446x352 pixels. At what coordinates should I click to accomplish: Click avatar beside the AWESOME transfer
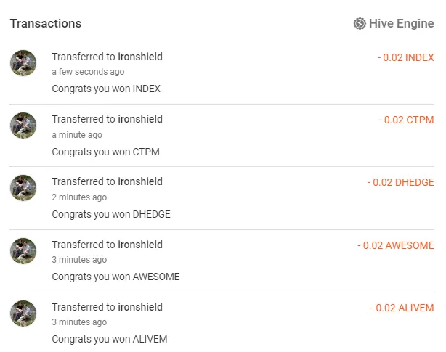[23, 251]
